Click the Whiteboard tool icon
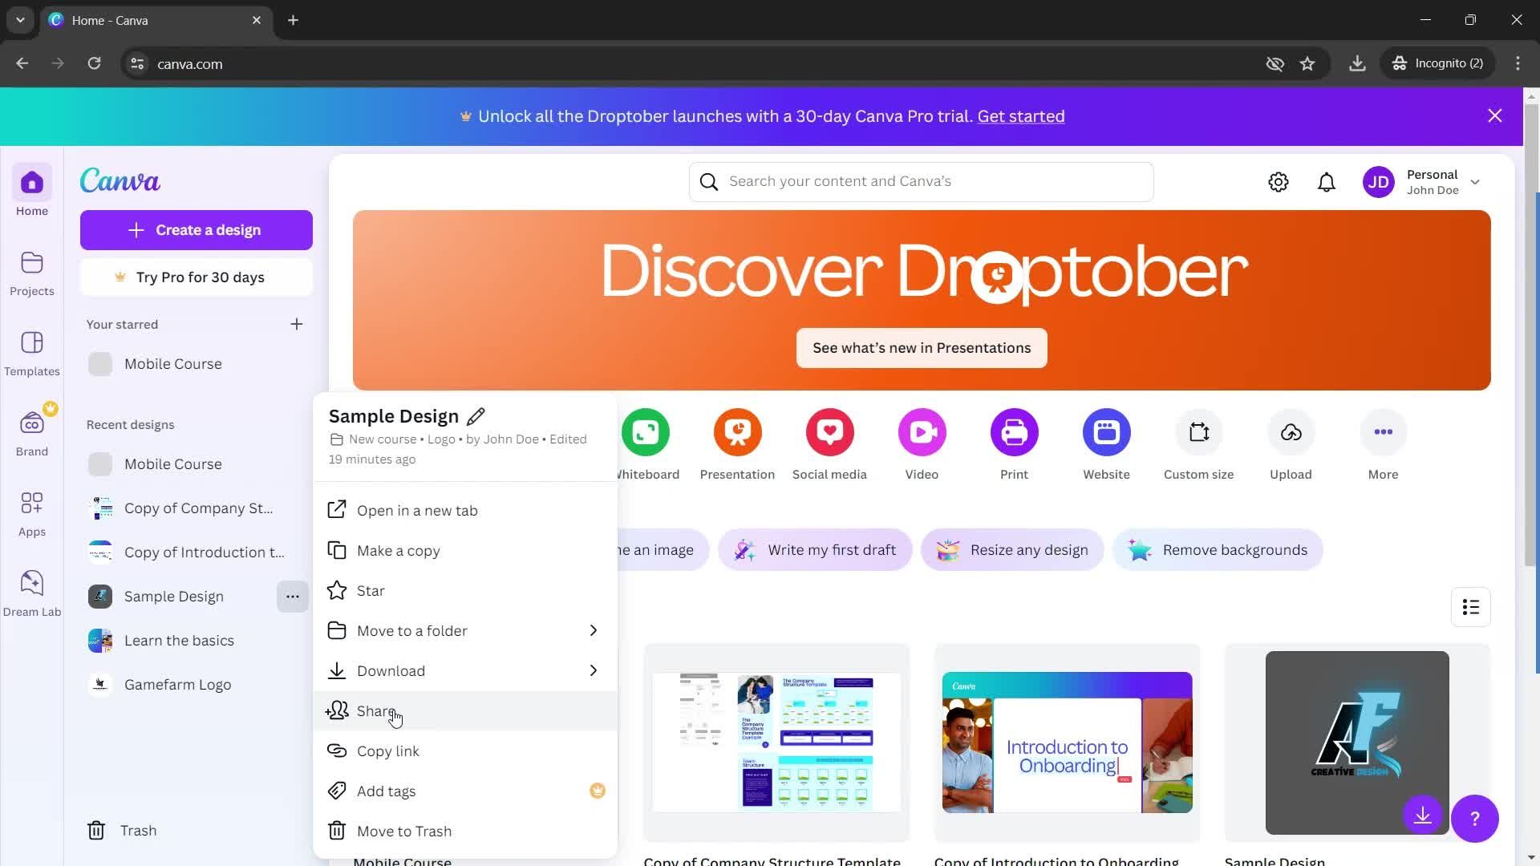 click(645, 431)
